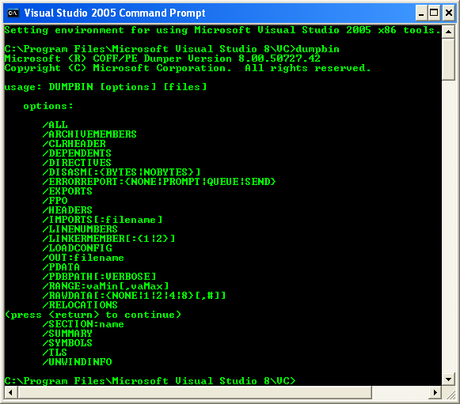The image size is (460, 404).
Task: Click the COFF/PE Dumper Version line
Action: pos(162,59)
